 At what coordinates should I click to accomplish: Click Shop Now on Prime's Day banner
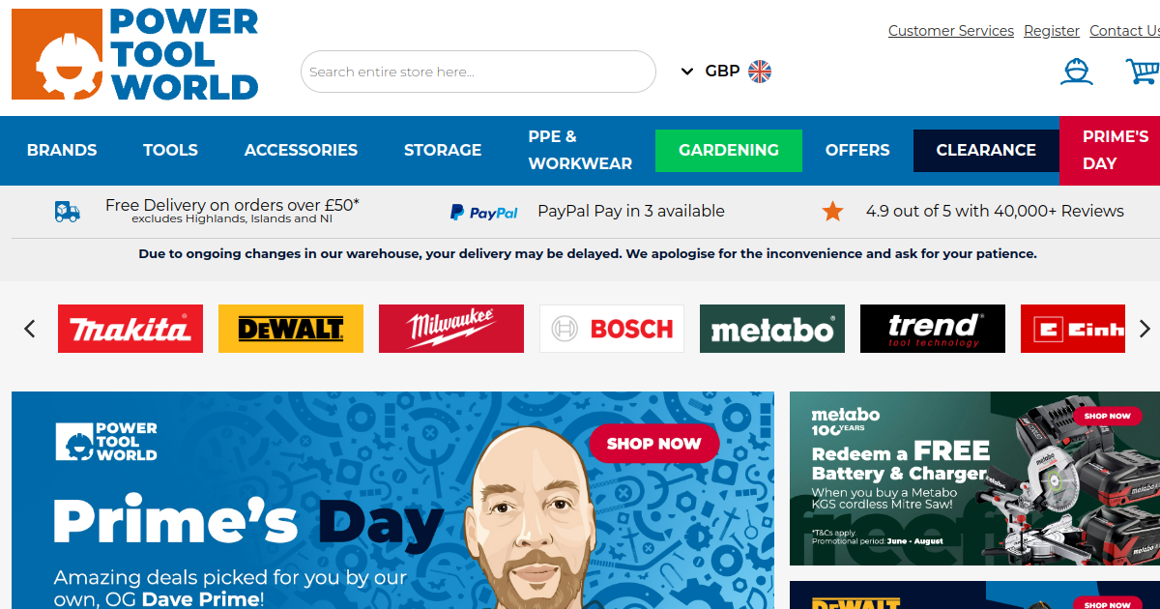(654, 444)
